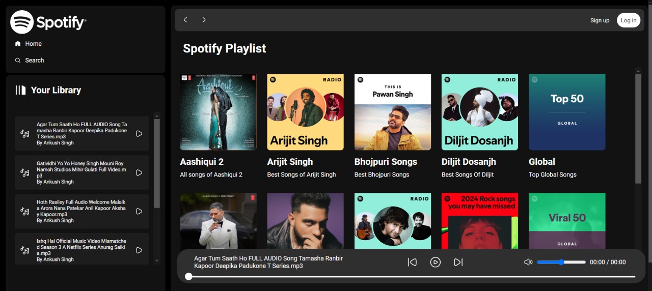Select the Hoth Rasiley Full Audio title
Image resolution: width=652 pixels, height=291 pixels.
click(81, 208)
